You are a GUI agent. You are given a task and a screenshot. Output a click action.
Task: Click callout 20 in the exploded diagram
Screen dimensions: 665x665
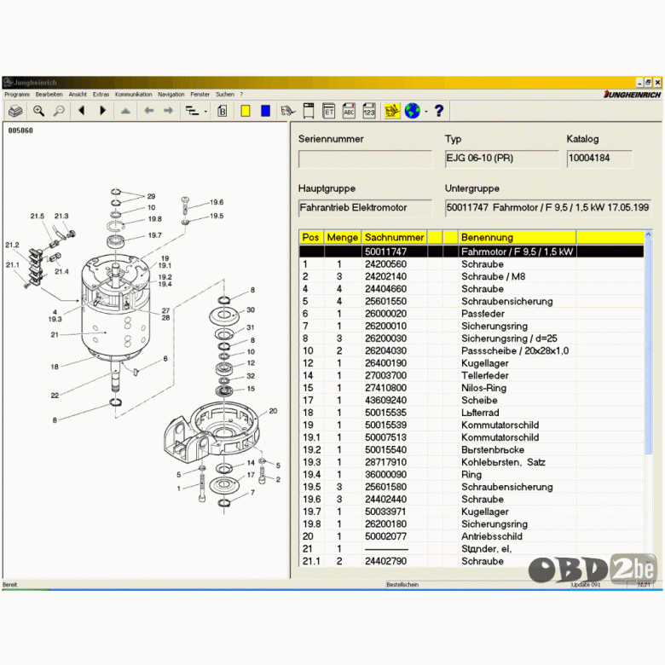pos(273,411)
